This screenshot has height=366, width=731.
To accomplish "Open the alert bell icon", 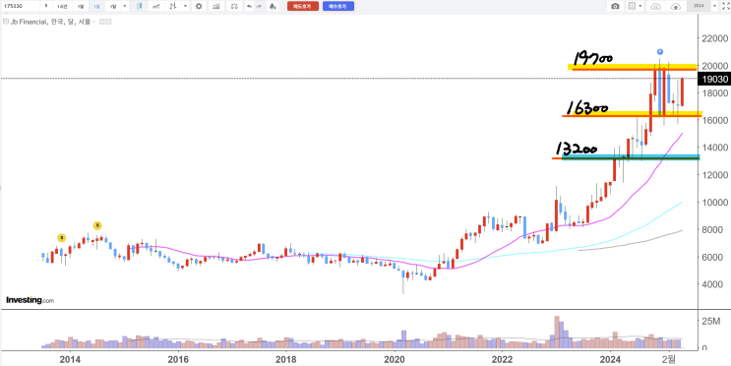I will pos(273,6).
